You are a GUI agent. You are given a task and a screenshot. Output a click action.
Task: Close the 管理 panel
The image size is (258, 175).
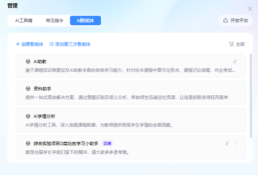[250, 9]
